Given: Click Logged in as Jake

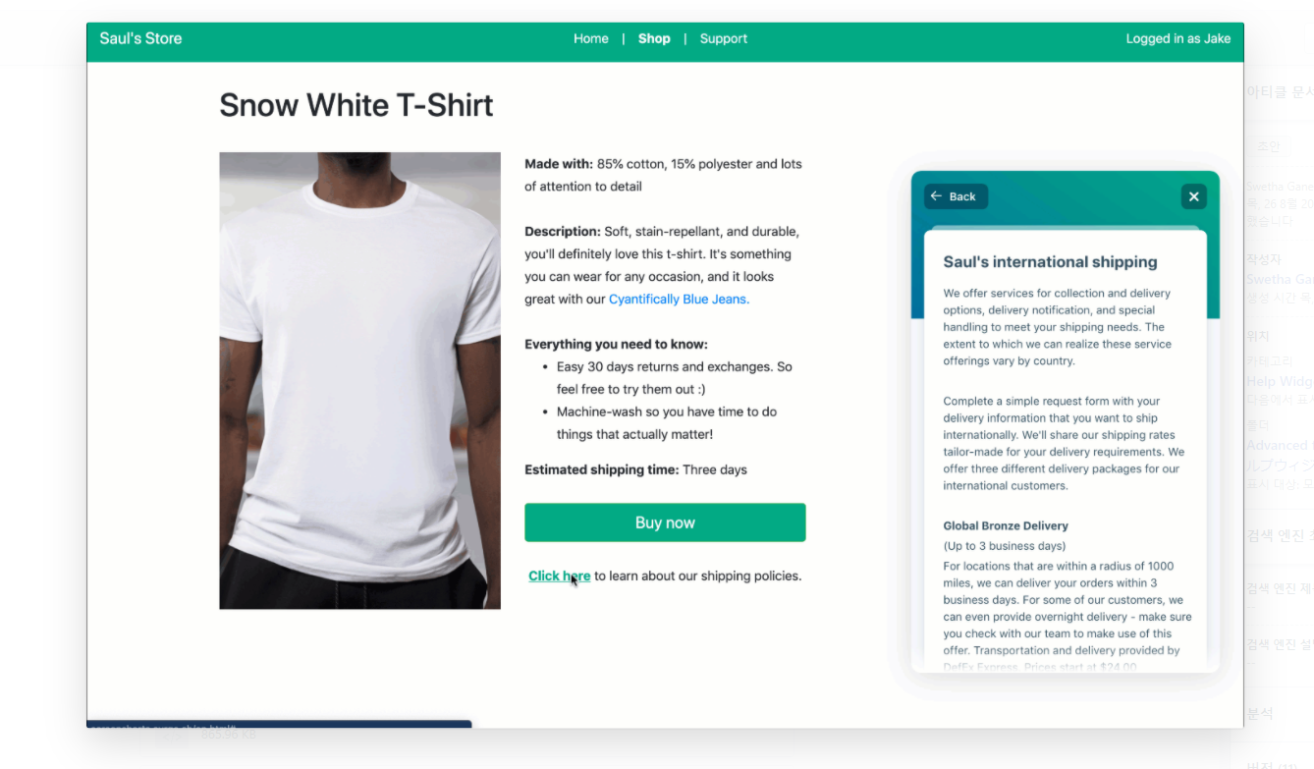Looking at the screenshot, I should [1178, 39].
